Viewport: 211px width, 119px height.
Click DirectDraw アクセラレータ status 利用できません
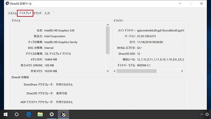click(64, 85)
